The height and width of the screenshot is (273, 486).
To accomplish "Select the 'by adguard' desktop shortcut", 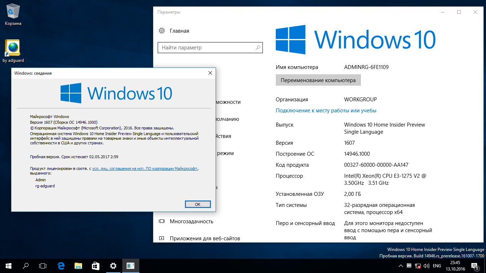I will click(13, 51).
